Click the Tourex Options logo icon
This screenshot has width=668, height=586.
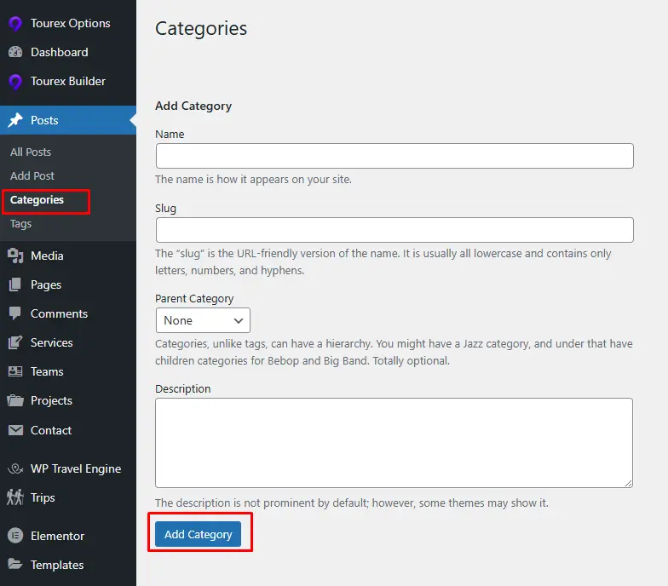[x=15, y=24]
